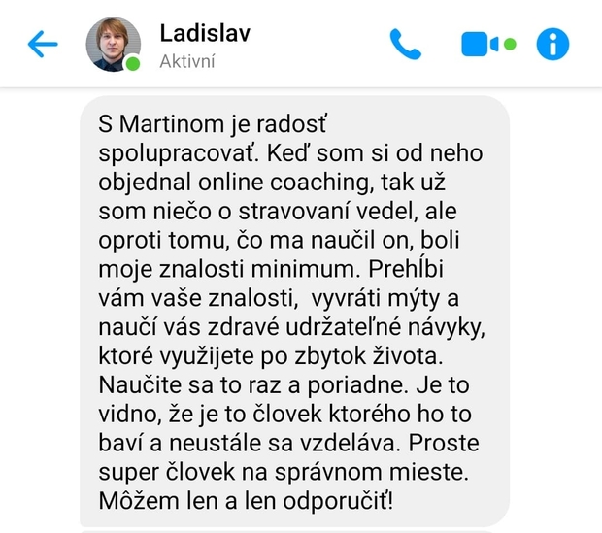Tap the green dot beside video camera
Screen dimensions: 602x533
[510, 44]
